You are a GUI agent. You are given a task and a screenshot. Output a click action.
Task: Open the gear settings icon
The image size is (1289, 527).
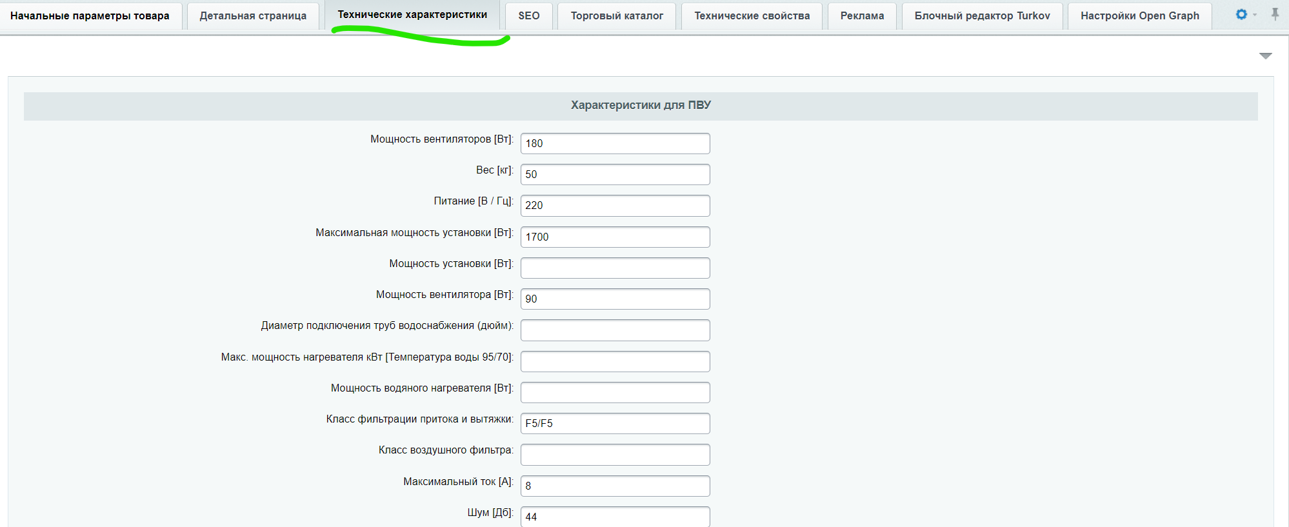pos(1241,14)
